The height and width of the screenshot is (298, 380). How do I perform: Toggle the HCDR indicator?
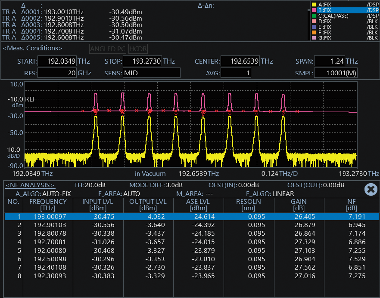point(137,49)
